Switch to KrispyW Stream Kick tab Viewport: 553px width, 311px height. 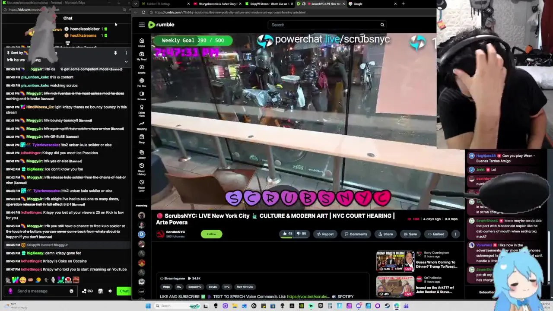(x=269, y=4)
